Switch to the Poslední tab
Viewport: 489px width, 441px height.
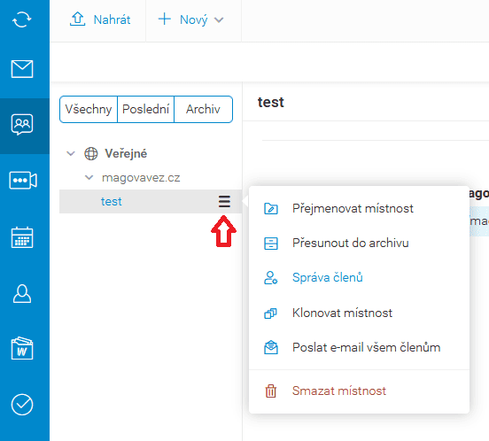[x=145, y=110]
